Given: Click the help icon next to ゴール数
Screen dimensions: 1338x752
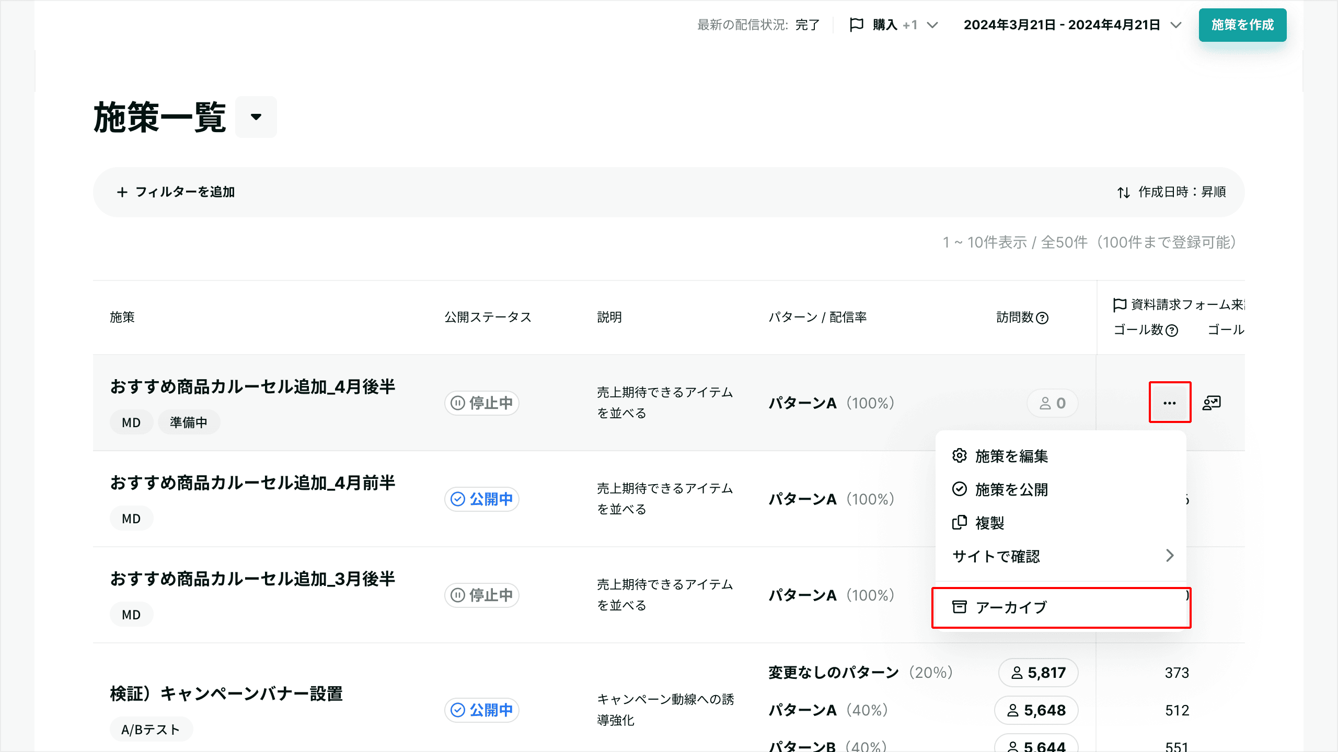Looking at the screenshot, I should (x=1172, y=331).
